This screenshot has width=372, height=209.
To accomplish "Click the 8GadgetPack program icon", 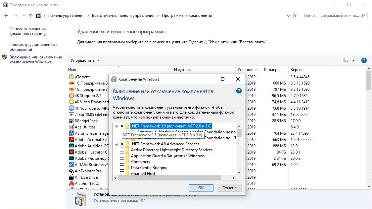I will coord(71,121).
